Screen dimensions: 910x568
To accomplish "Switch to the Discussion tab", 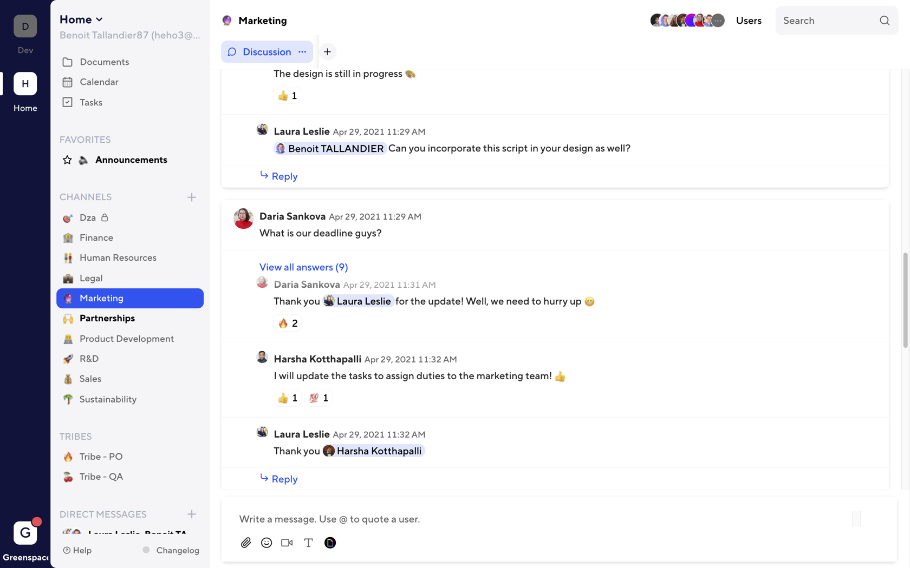I will 266,52.
